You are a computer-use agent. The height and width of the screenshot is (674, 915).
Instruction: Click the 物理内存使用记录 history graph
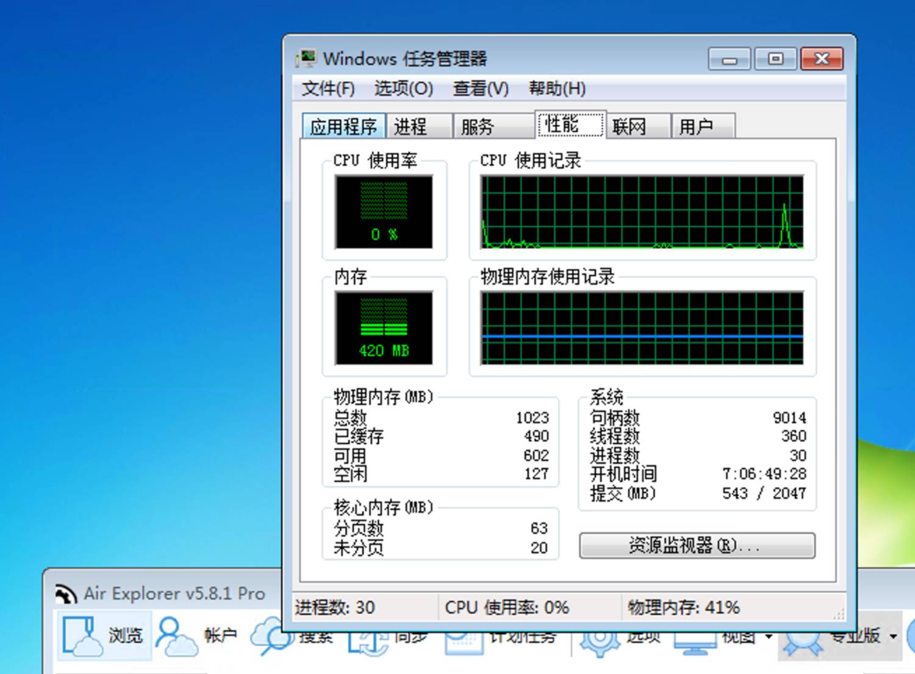pyautogui.click(x=642, y=328)
